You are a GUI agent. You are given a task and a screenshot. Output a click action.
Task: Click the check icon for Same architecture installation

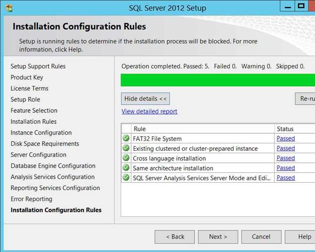pyautogui.click(x=126, y=168)
